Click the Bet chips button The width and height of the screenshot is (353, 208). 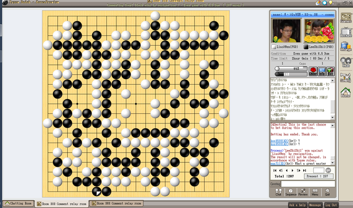(x=330, y=72)
